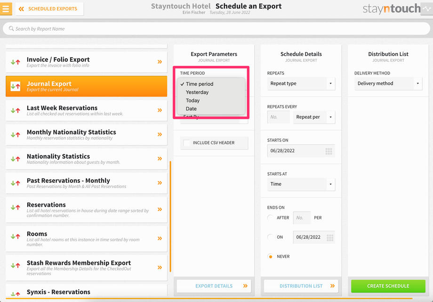Choose Today in Time Period list
Screen dimensions: 433x302
[211, 100]
